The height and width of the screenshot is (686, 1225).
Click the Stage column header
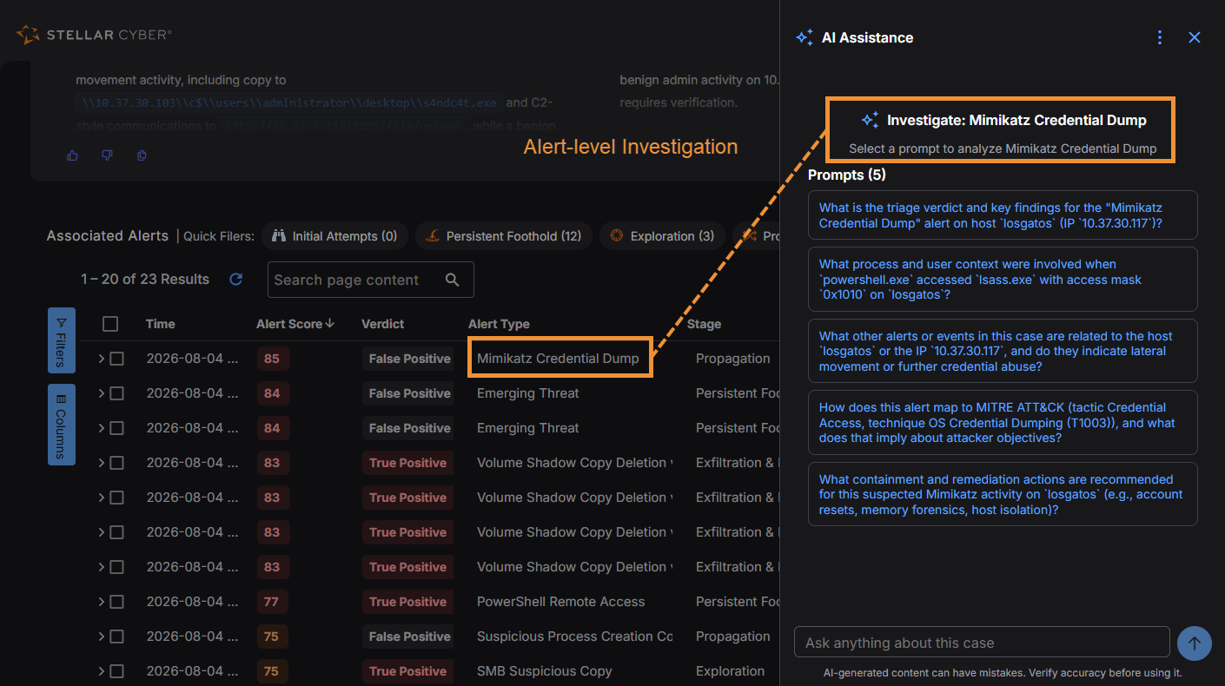click(x=704, y=324)
